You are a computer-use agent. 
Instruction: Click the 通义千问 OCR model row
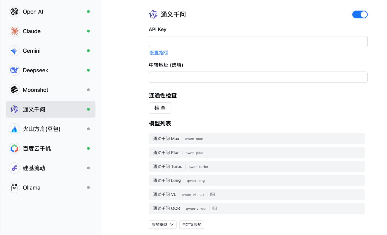pos(257,208)
